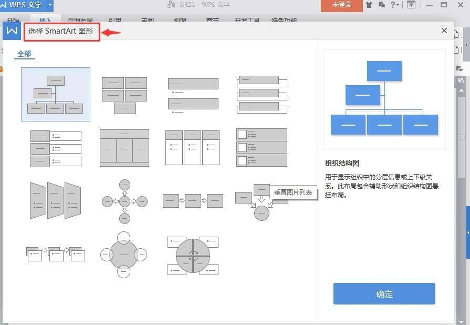Click the blue side panel collapse handle
The image size is (470, 325).
click(468, 232)
